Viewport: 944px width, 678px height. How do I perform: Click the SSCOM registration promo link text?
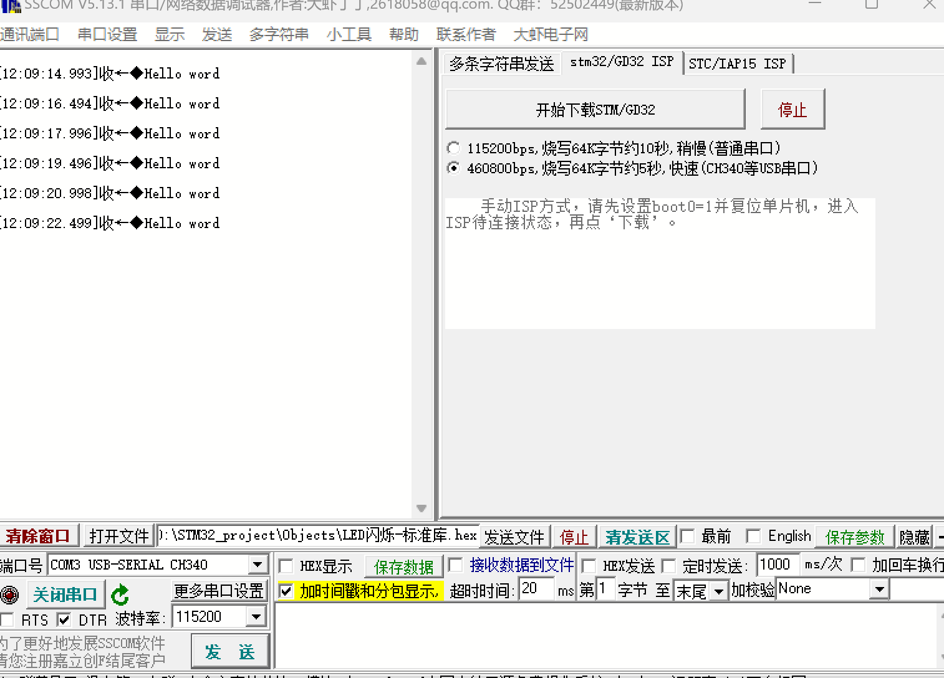(x=83, y=651)
